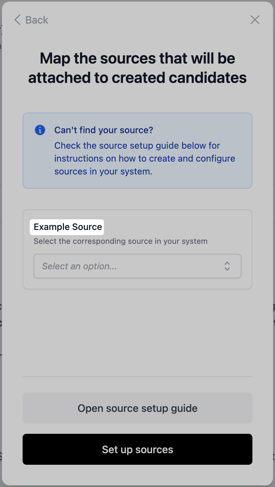Click "Check the source setup guide below for" text
This screenshot has height=487, width=275.
(137, 146)
